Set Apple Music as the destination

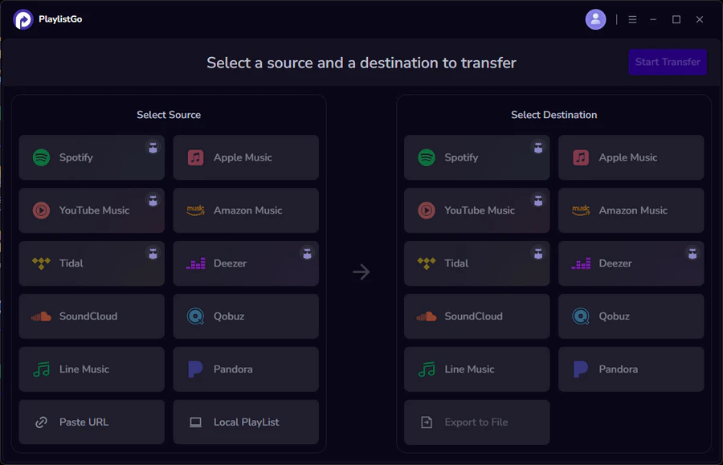pyautogui.click(x=631, y=157)
